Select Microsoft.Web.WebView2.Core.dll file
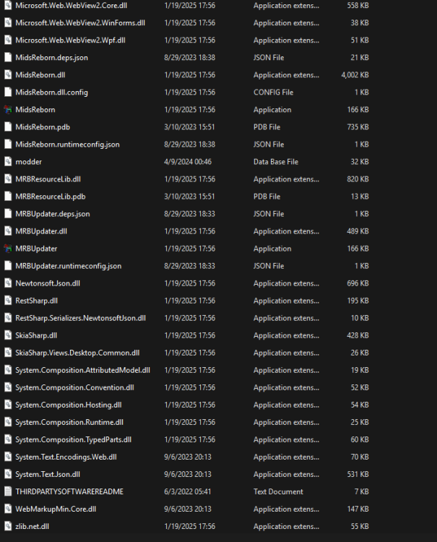 pyautogui.click(x=71, y=6)
